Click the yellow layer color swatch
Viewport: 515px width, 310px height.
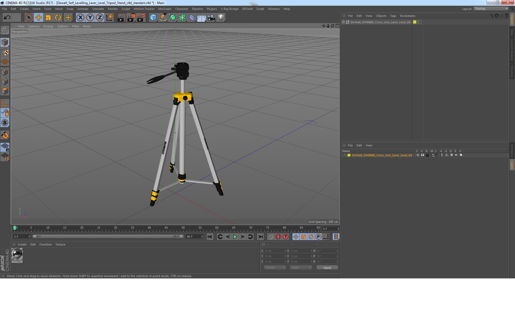click(349, 155)
